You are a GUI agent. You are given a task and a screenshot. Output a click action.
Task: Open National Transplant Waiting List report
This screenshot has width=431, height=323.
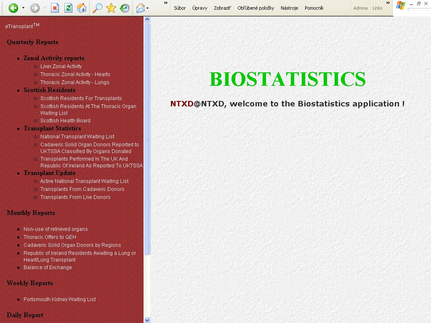(x=77, y=136)
